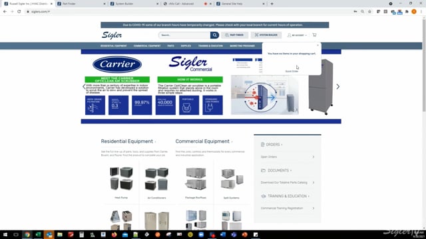The height and width of the screenshot is (239, 426).
Task: Expand Commercial Training Registration chevron
Action: coord(314,208)
